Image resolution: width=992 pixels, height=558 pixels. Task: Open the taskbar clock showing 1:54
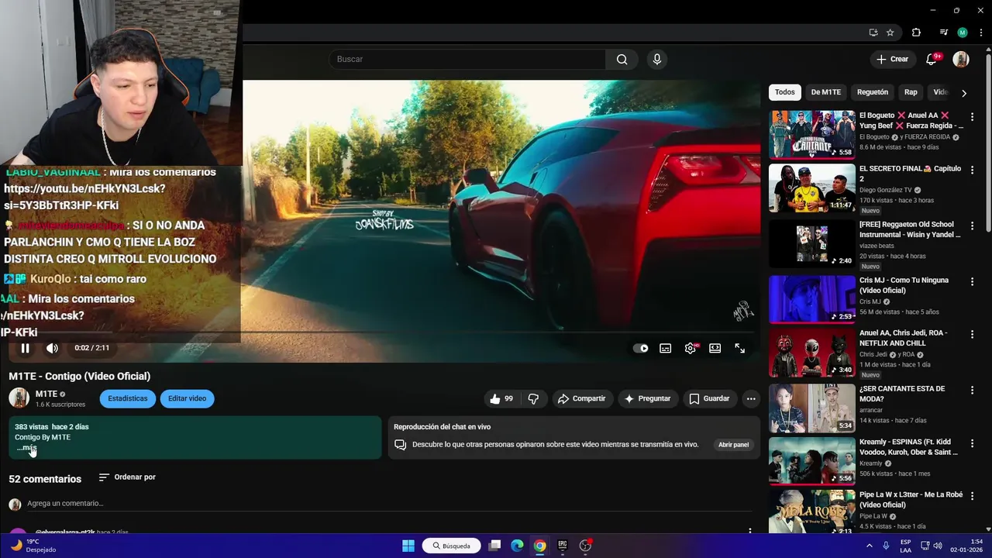pos(966,546)
